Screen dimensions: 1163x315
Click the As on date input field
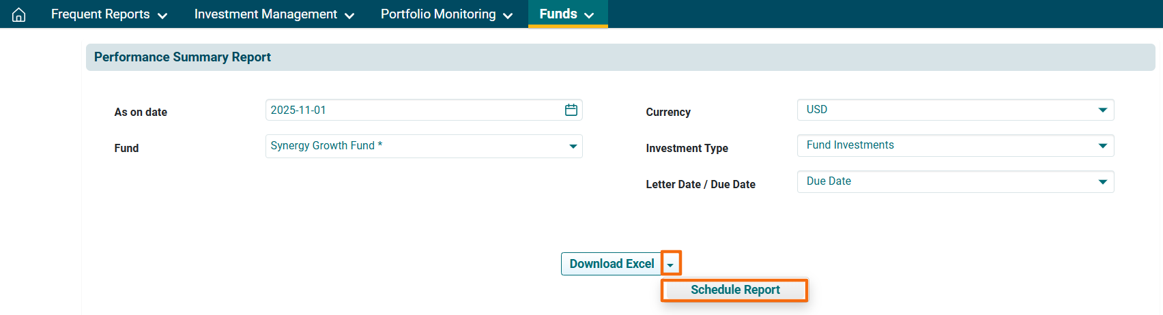[x=410, y=110]
